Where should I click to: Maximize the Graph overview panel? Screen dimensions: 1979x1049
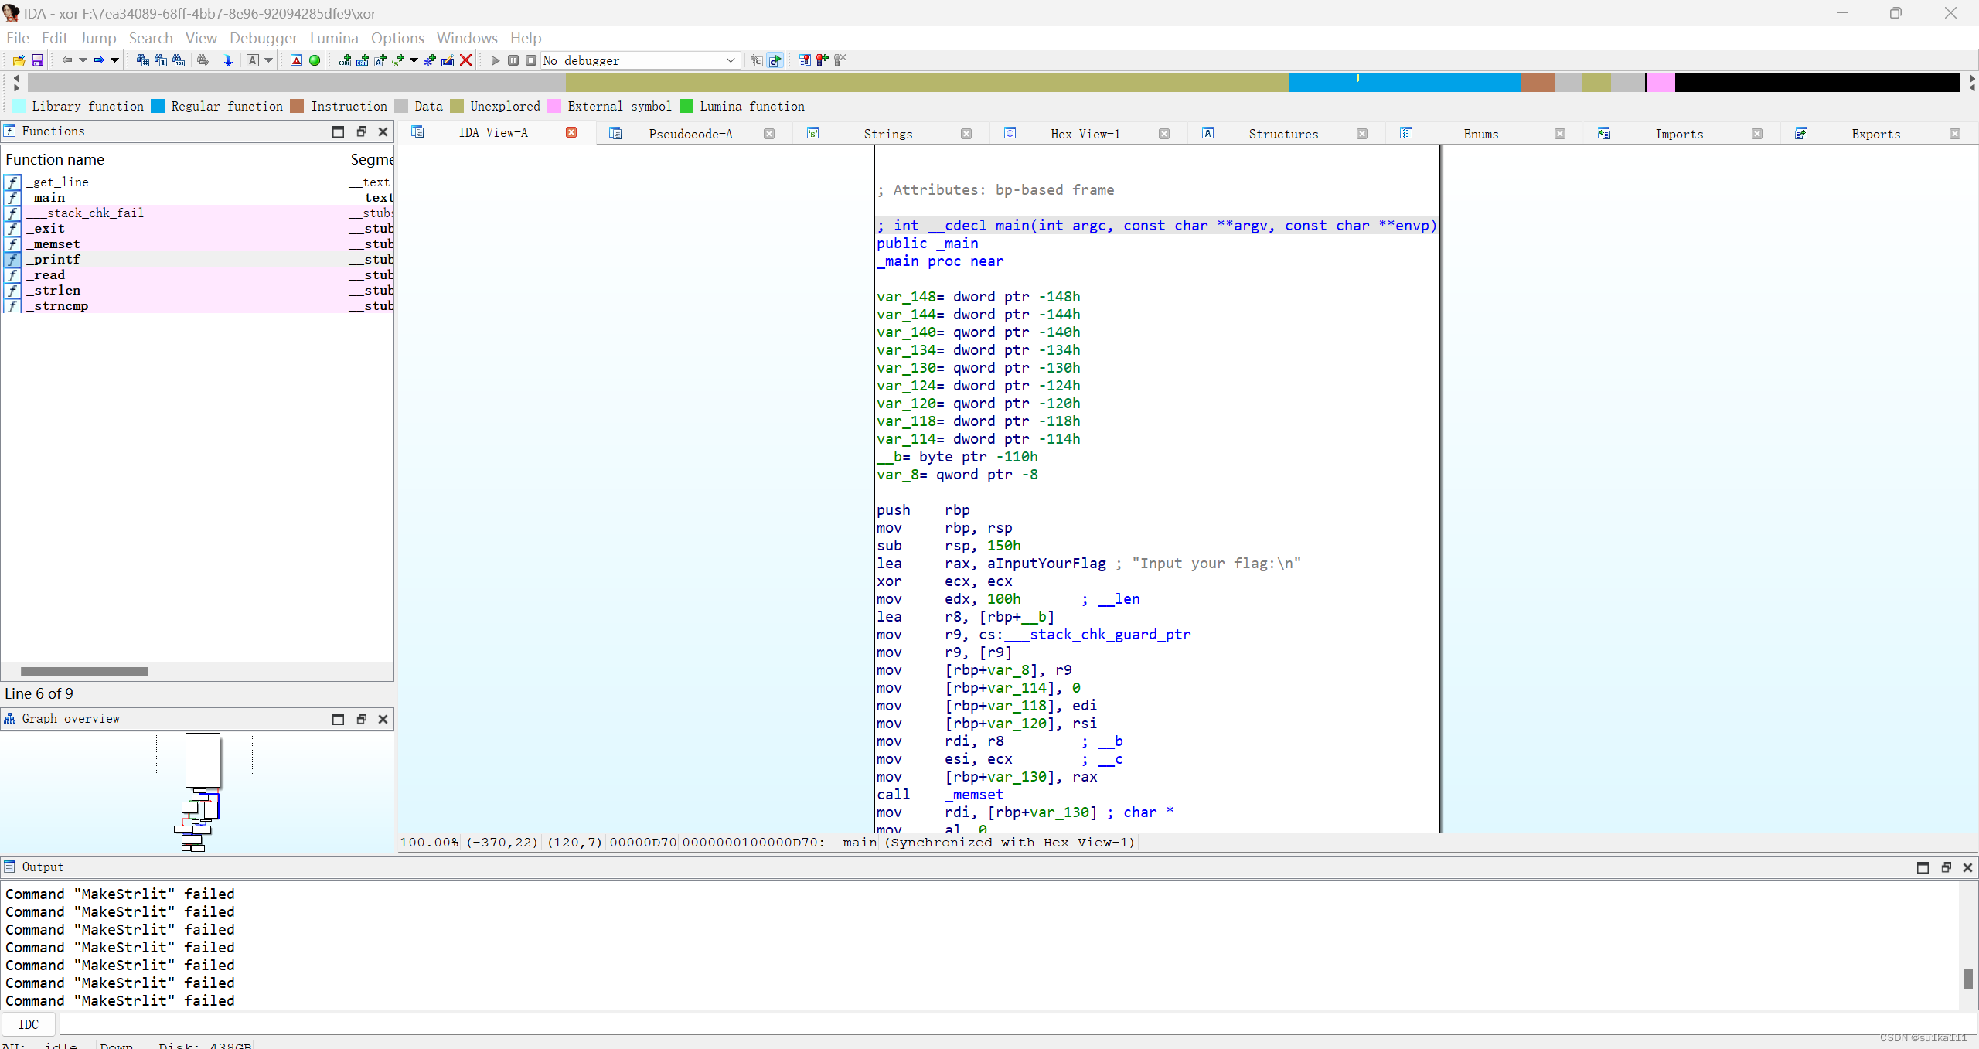point(338,719)
